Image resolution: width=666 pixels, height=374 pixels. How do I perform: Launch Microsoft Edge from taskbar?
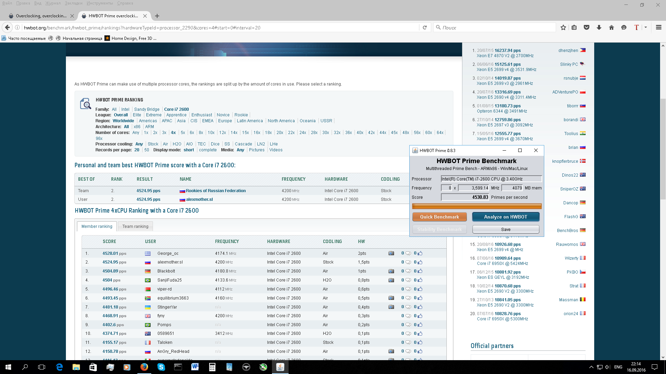coord(59,367)
